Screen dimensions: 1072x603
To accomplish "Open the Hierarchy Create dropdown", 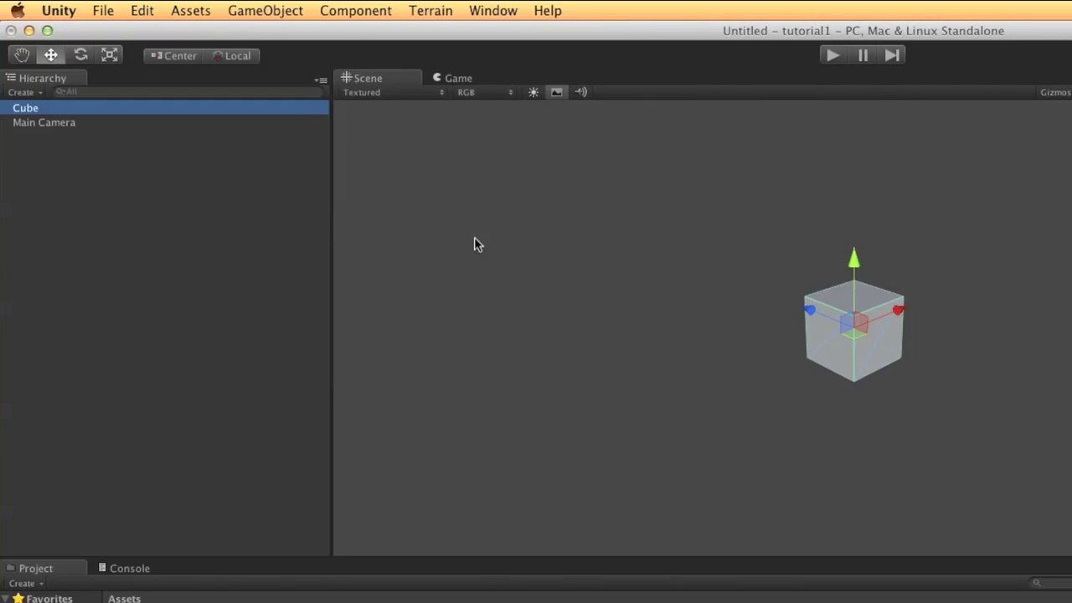I will (25, 92).
